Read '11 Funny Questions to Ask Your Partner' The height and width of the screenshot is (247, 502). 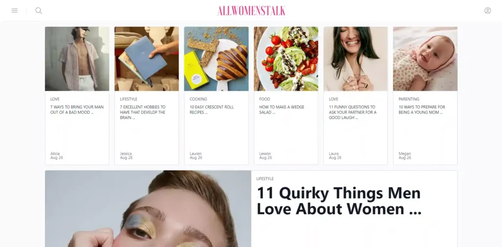[x=352, y=112]
